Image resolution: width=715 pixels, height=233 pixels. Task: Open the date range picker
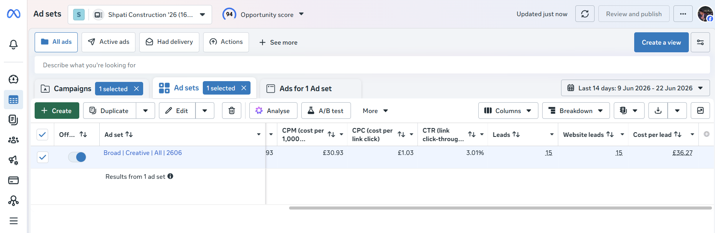635,88
